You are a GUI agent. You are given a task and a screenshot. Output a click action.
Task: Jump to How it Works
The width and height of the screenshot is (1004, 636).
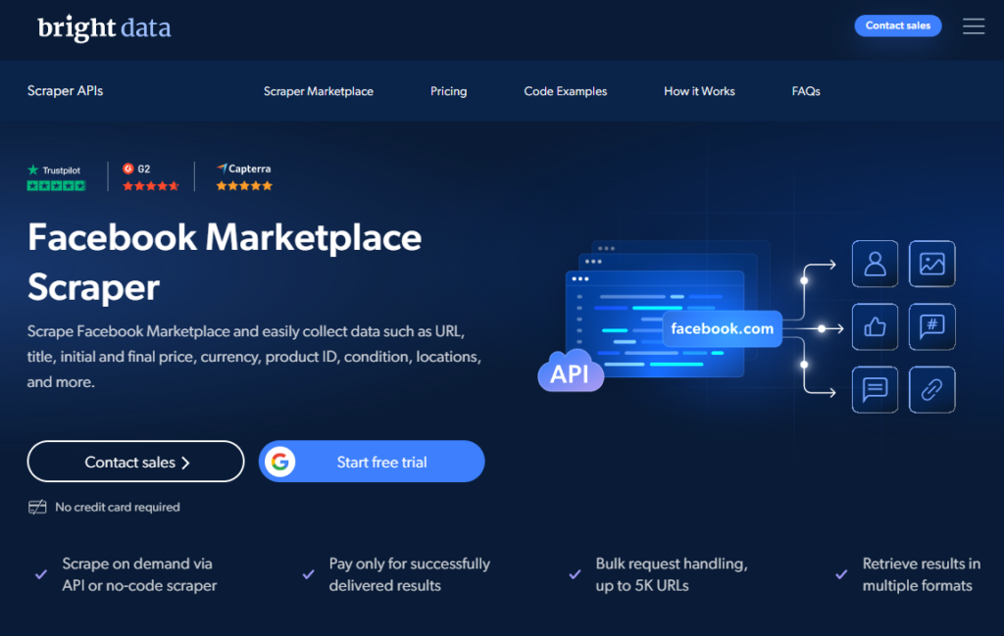(x=699, y=91)
